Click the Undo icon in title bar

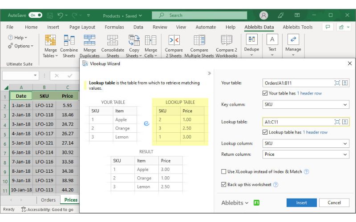point(60,16)
